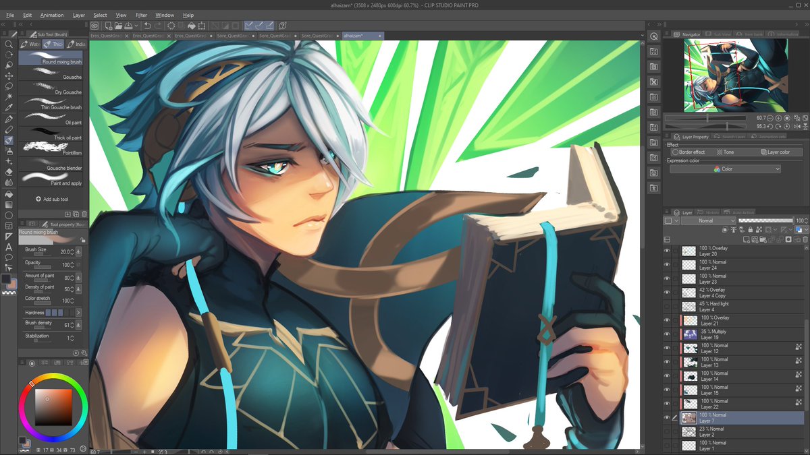Click the Navigator preview thumbnail
810x455 pixels.
(736, 75)
